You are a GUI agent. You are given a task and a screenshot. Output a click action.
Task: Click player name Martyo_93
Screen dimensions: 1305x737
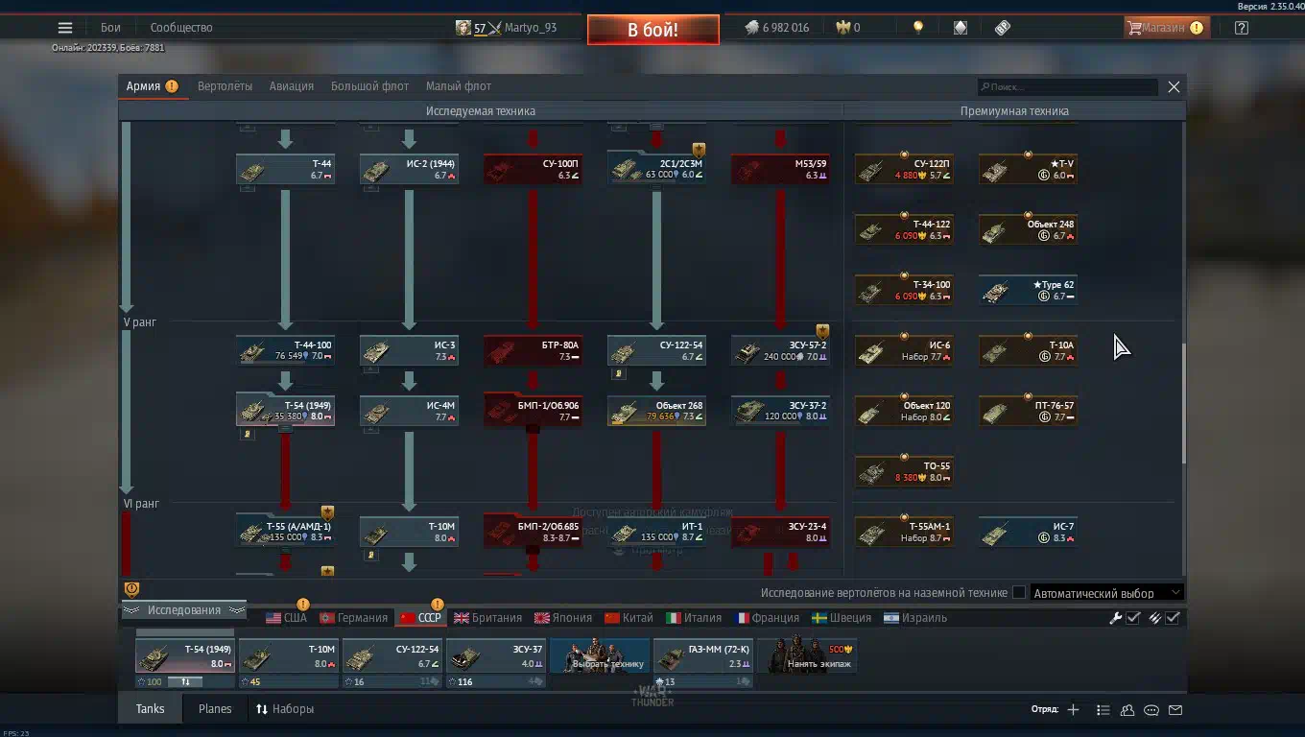click(531, 28)
